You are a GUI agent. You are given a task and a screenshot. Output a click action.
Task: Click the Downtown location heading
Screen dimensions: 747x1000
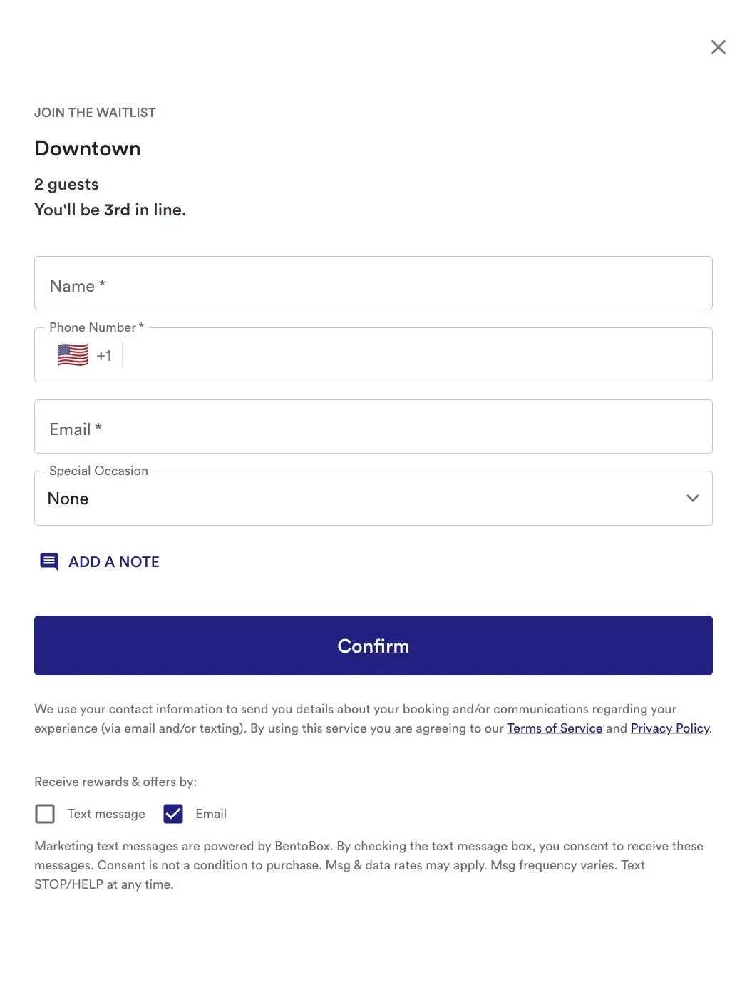tap(88, 148)
